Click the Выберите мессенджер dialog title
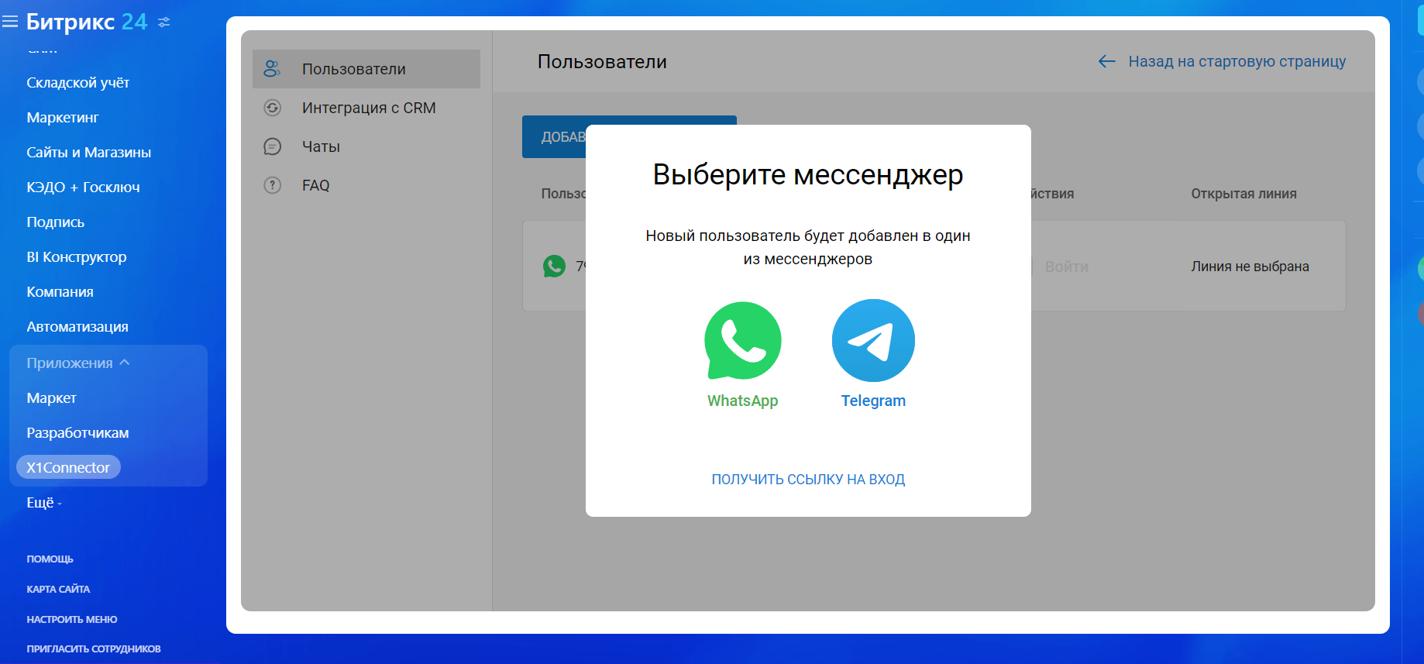This screenshot has height=664, width=1424. pos(808,175)
